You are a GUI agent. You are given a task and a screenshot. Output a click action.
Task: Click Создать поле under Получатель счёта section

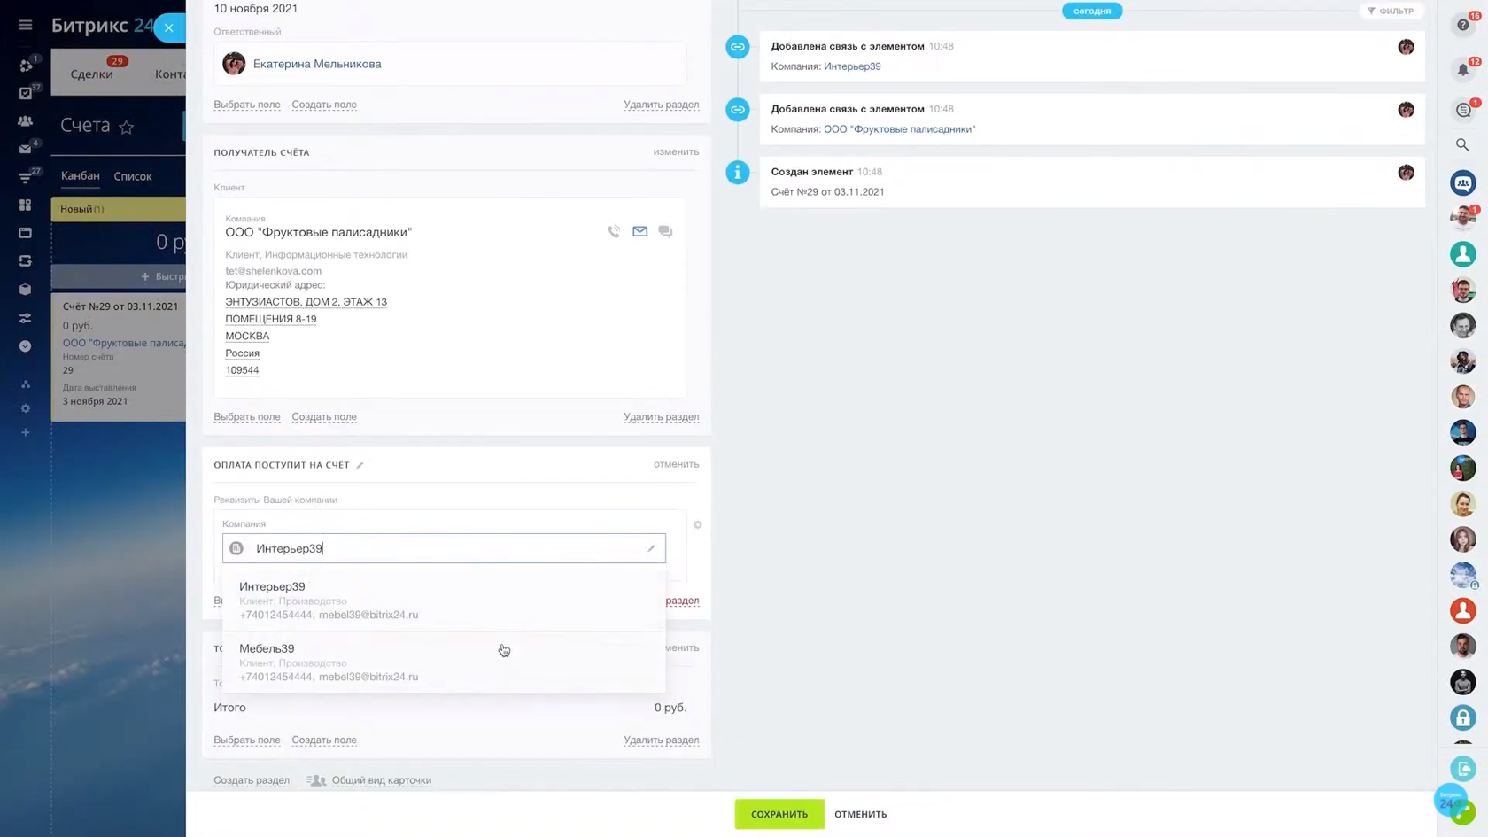click(324, 417)
